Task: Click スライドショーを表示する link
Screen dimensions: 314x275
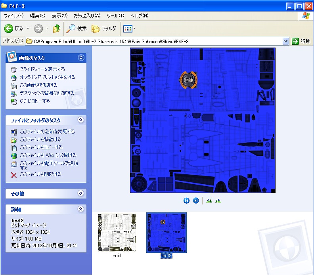Action: pos(42,69)
